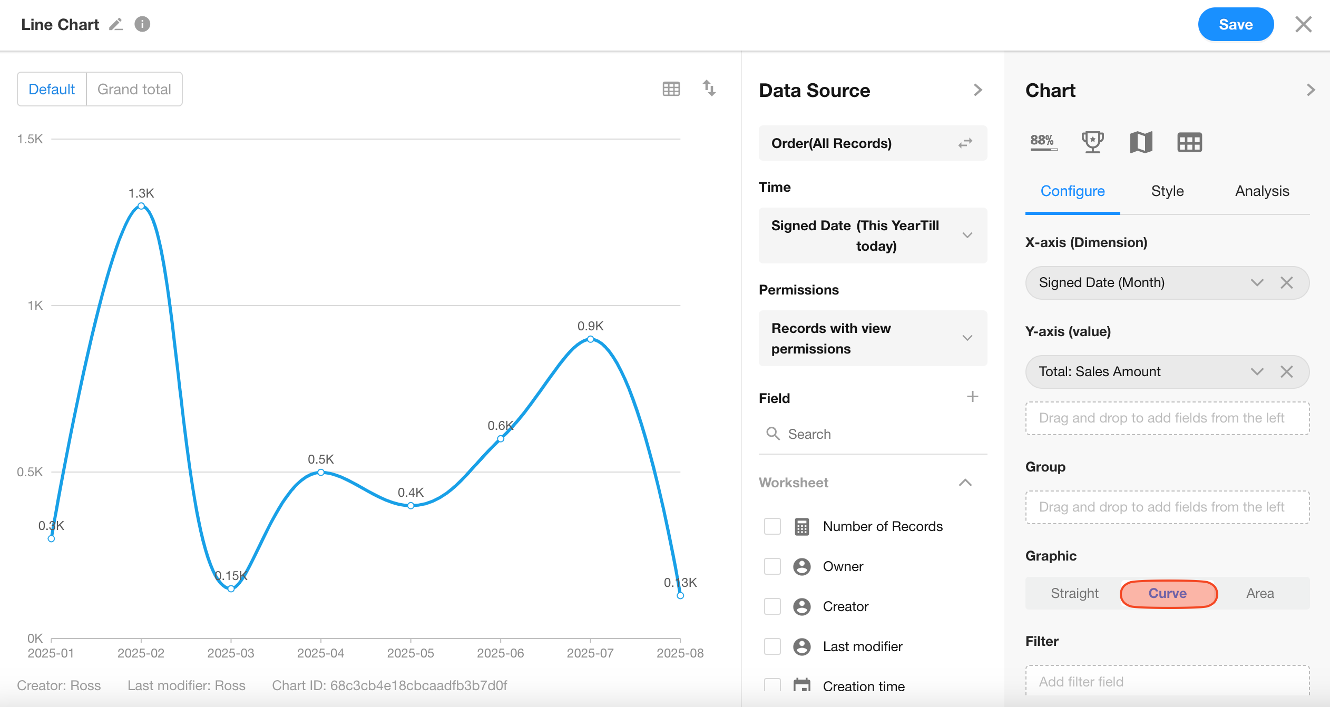Check the Number of Records checkbox
This screenshot has width=1330, height=707.
(772, 526)
